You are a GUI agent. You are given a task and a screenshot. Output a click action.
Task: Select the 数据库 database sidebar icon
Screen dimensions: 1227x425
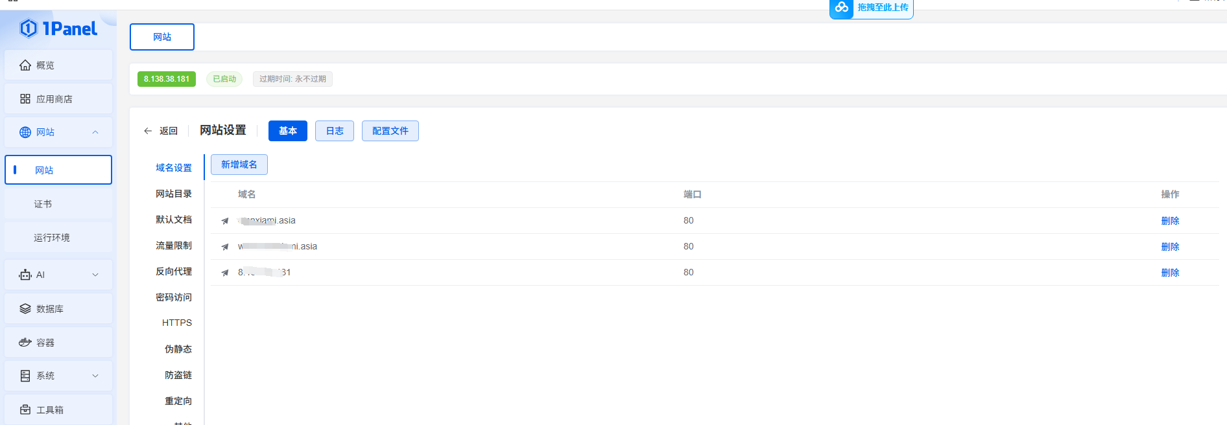coord(25,308)
